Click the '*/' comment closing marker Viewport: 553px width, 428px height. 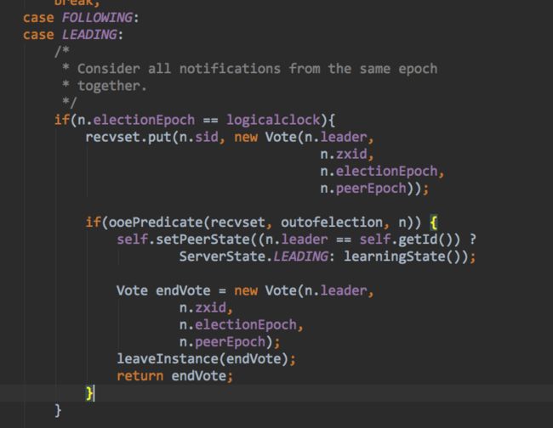[x=69, y=103]
